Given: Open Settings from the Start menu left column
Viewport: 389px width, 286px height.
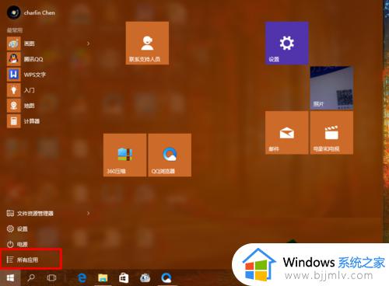Looking at the screenshot, I should pyautogui.click(x=17, y=229).
